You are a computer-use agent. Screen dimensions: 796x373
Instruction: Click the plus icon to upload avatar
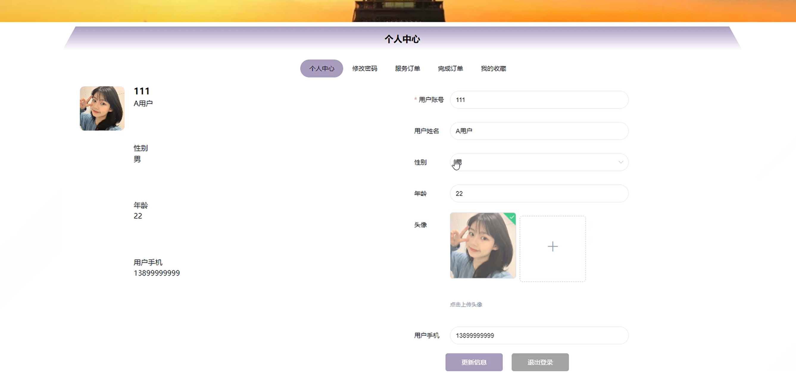click(x=552, y=246)
